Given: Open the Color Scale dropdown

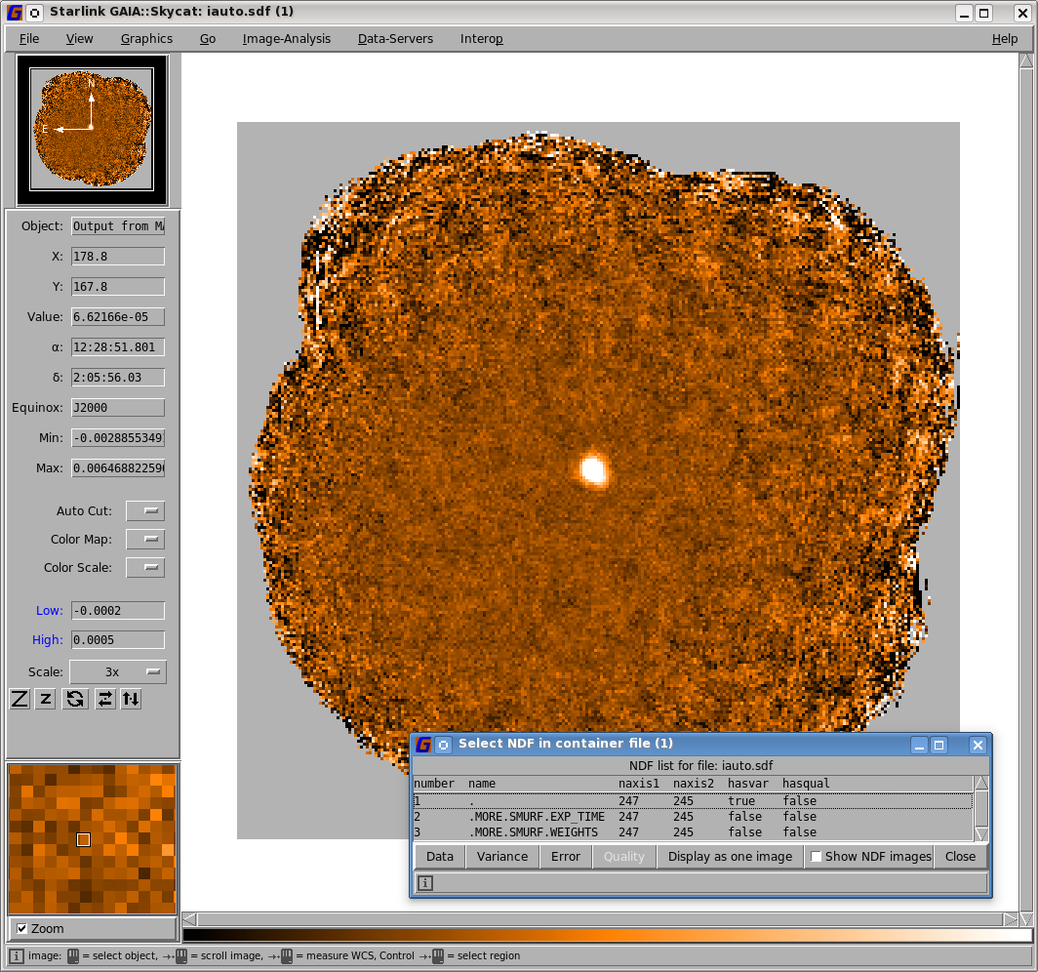Looking at the screenshot, I should pyautogui.click(x=145, y=568).
